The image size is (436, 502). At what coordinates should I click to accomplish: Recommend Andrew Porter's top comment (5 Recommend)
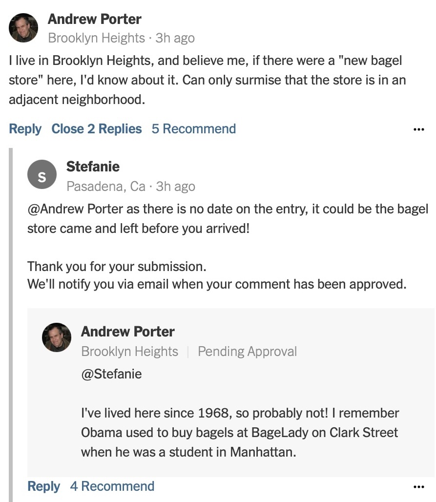[x=193, y=129]
